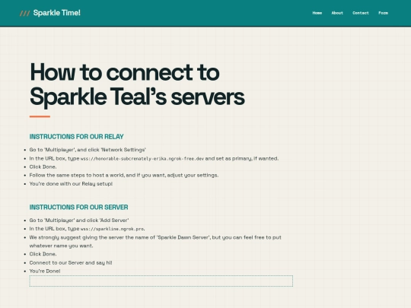411x308 pixels.
Task: Click the Sparkle Time! site logo
Action: (50, 13)
